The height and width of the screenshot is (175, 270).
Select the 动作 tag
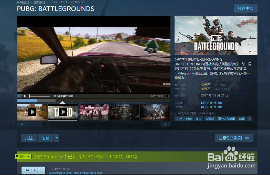pyautogui.click(x=242, y=119)
